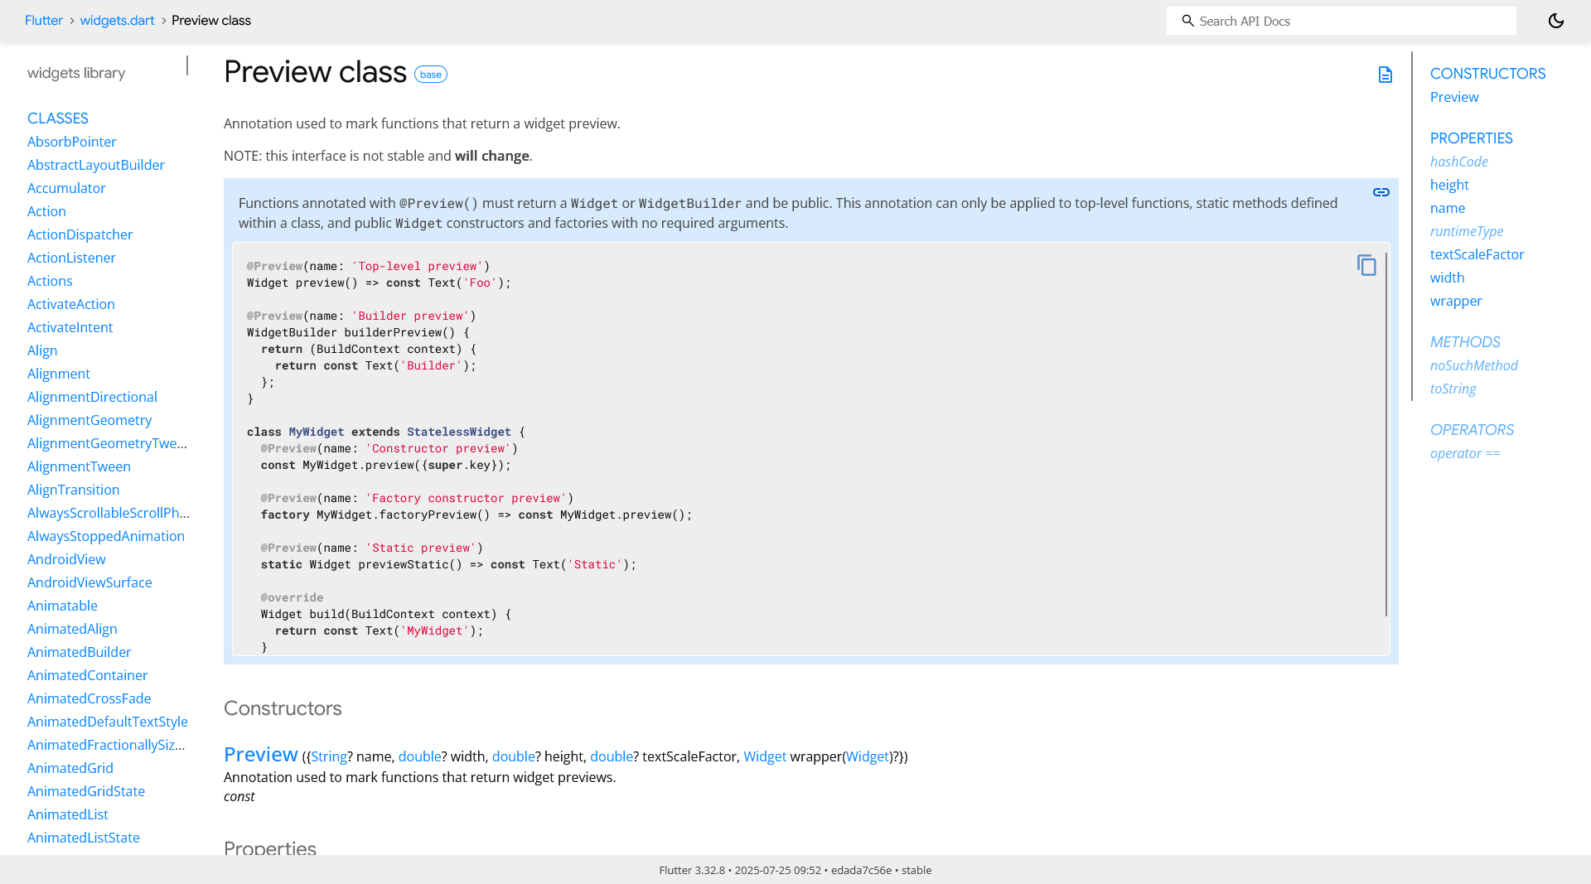Screen dimensions: 1591x884
Task: Toggle dark mode with the moon icon
Action: (x=1556, y=21)
